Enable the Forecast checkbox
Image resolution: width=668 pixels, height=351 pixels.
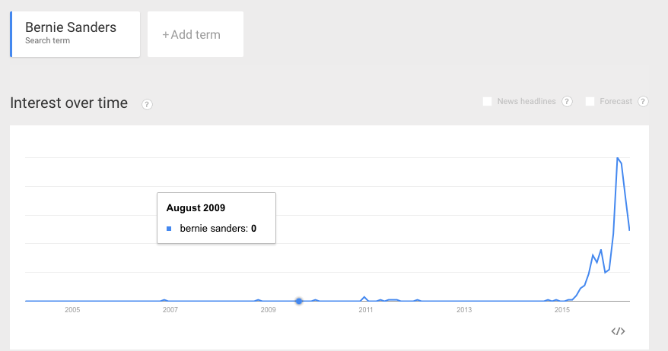(x=590, y=102)
